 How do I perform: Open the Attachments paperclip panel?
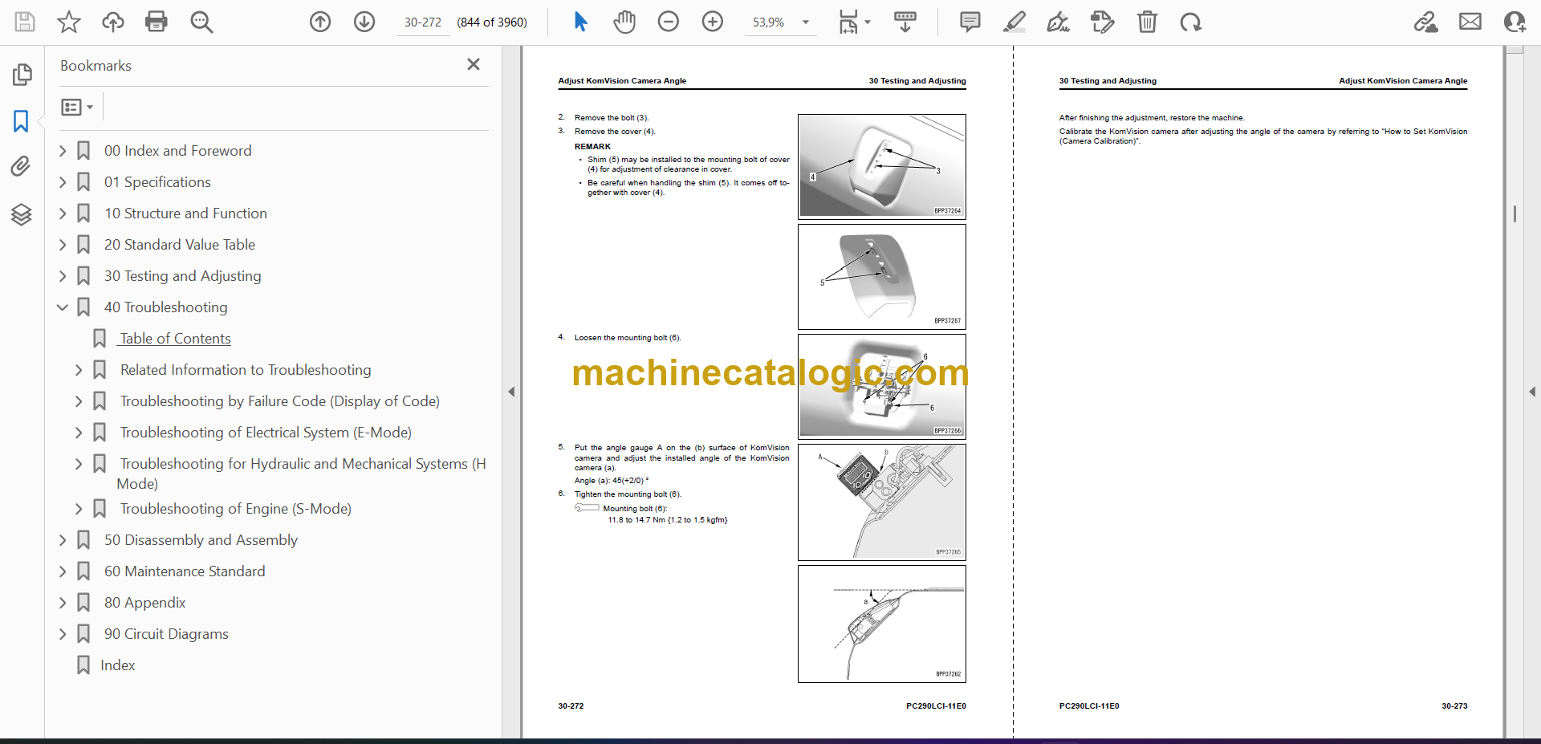click(x=22, y=166)
